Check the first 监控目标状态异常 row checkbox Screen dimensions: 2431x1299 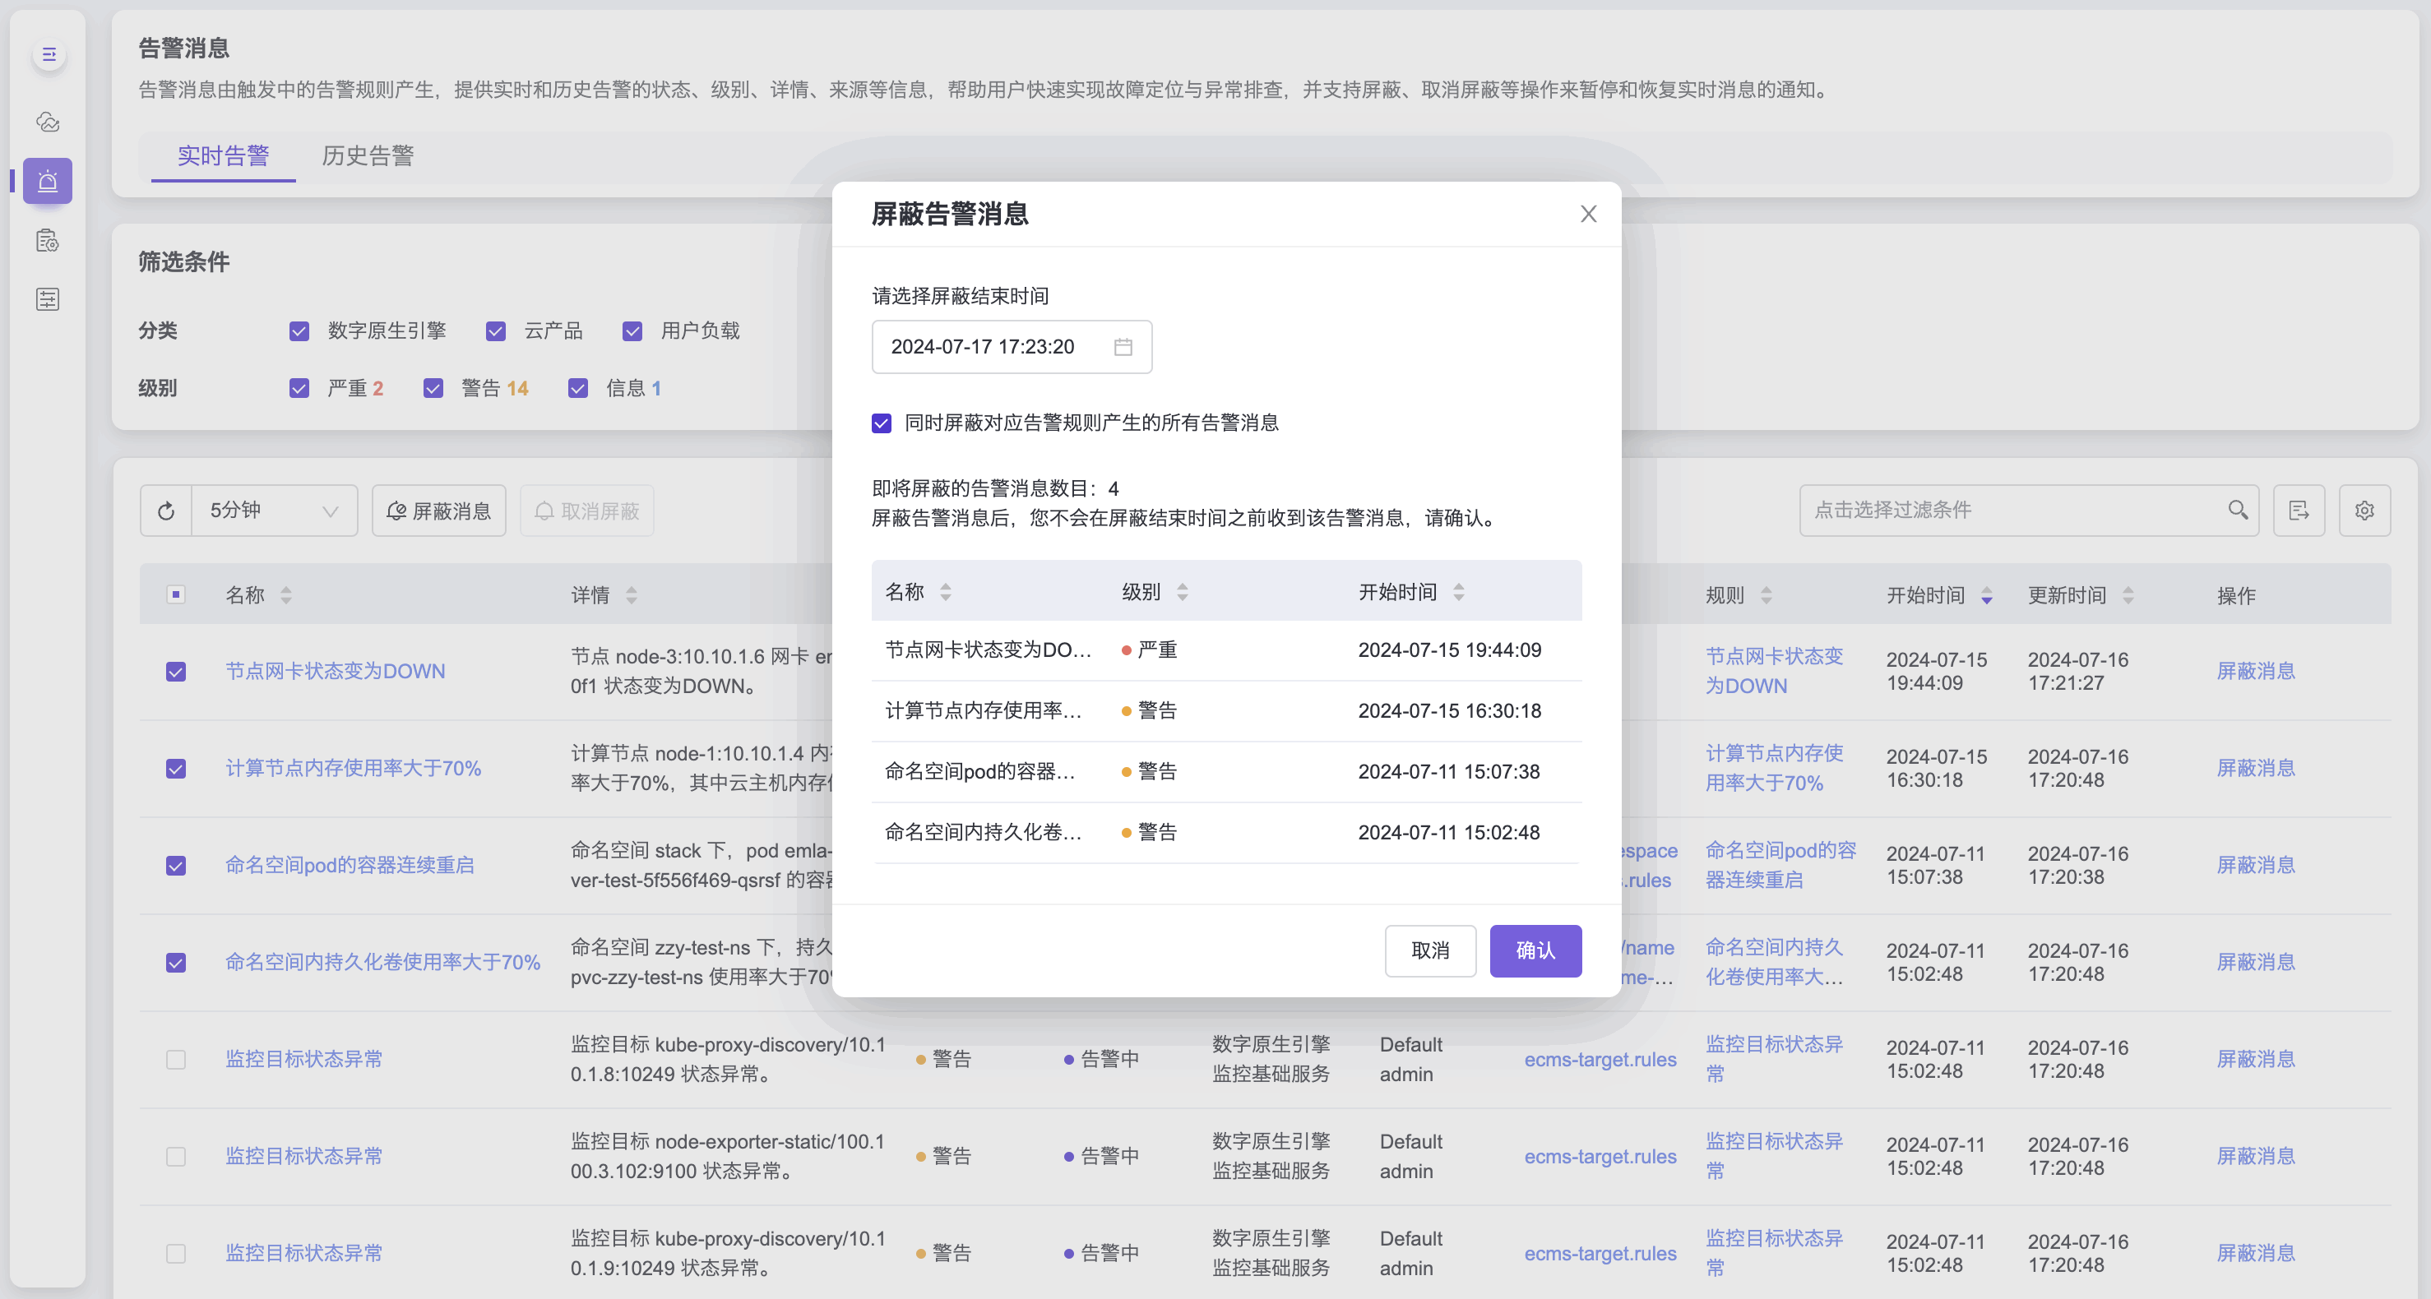(175, 1060)
